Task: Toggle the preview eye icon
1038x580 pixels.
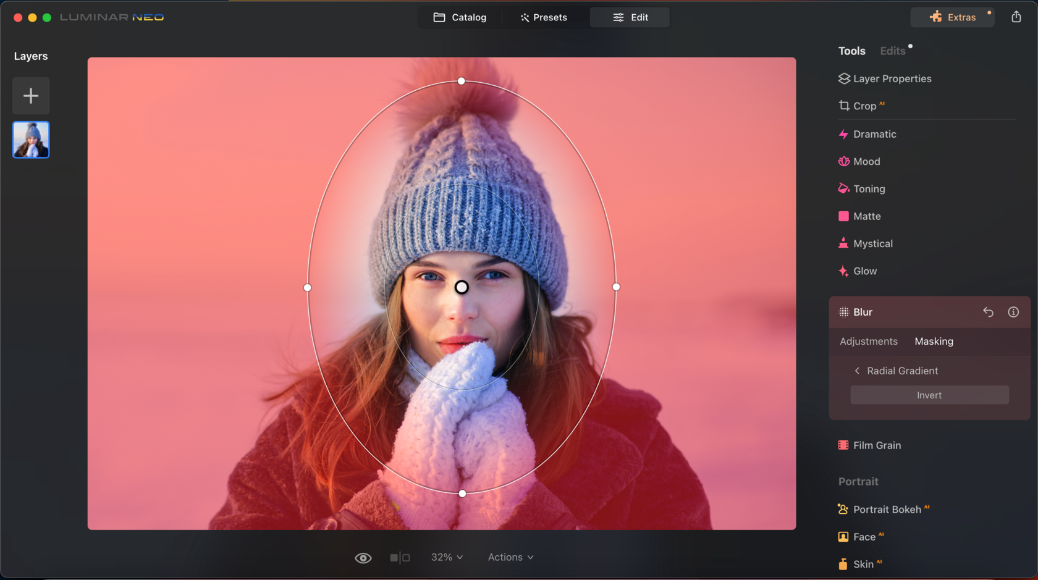Action: click(363, 558)
